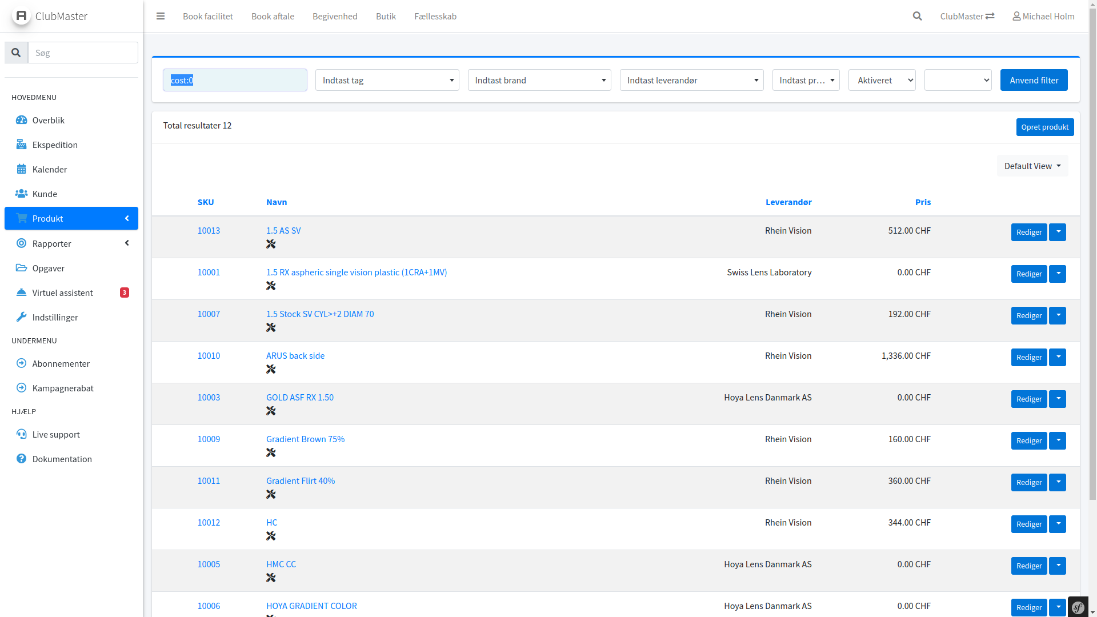
Task: Click tools icon under 1.5 AS SV
Action: [271, 245]
